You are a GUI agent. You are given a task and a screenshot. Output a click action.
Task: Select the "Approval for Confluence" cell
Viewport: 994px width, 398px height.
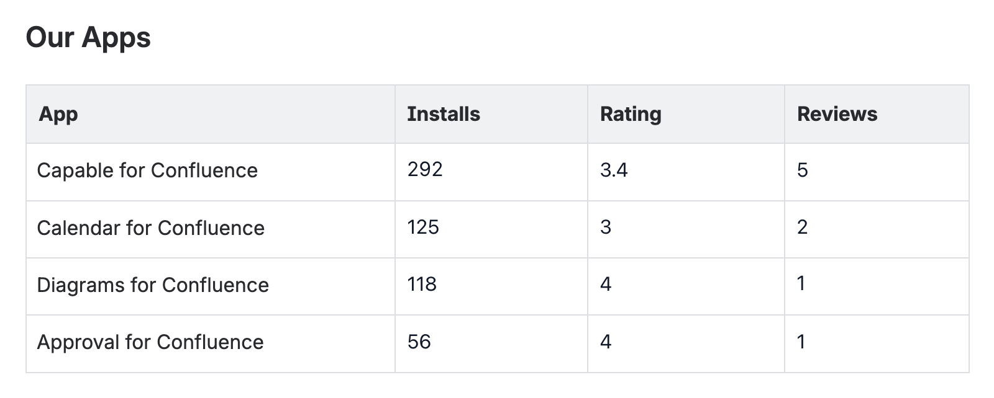coord(150,342)
